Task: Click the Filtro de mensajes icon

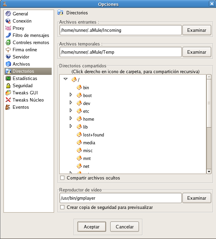Action: click(8, 36)
